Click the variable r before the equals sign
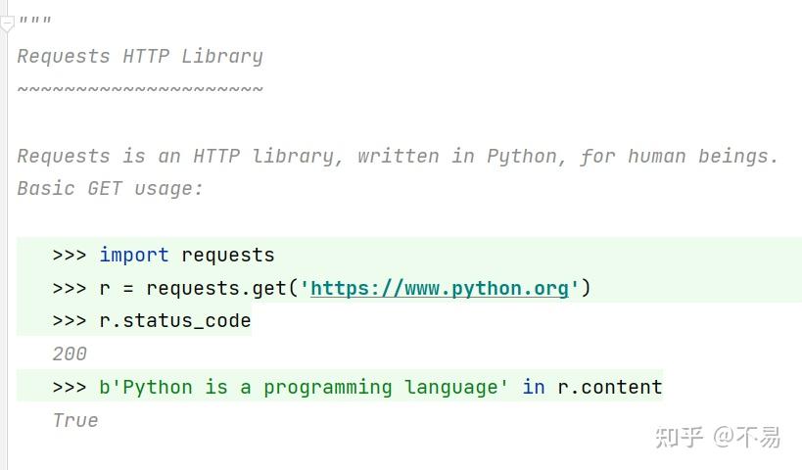This screenshot has height=470, width=802. 105,288
